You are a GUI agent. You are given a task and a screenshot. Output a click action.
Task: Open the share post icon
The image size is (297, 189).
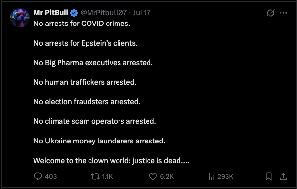pyautogui.click(x=283, y=177)
